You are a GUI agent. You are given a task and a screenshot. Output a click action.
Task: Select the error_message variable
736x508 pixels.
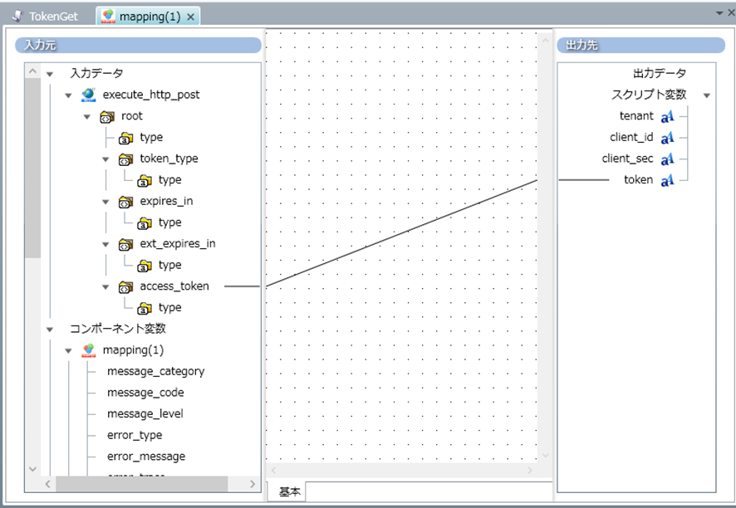[x=146, y=457]
